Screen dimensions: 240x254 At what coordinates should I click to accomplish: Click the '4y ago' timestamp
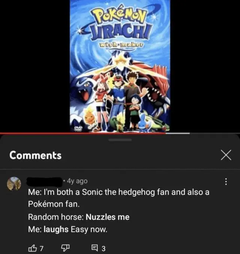pos(77,181)
